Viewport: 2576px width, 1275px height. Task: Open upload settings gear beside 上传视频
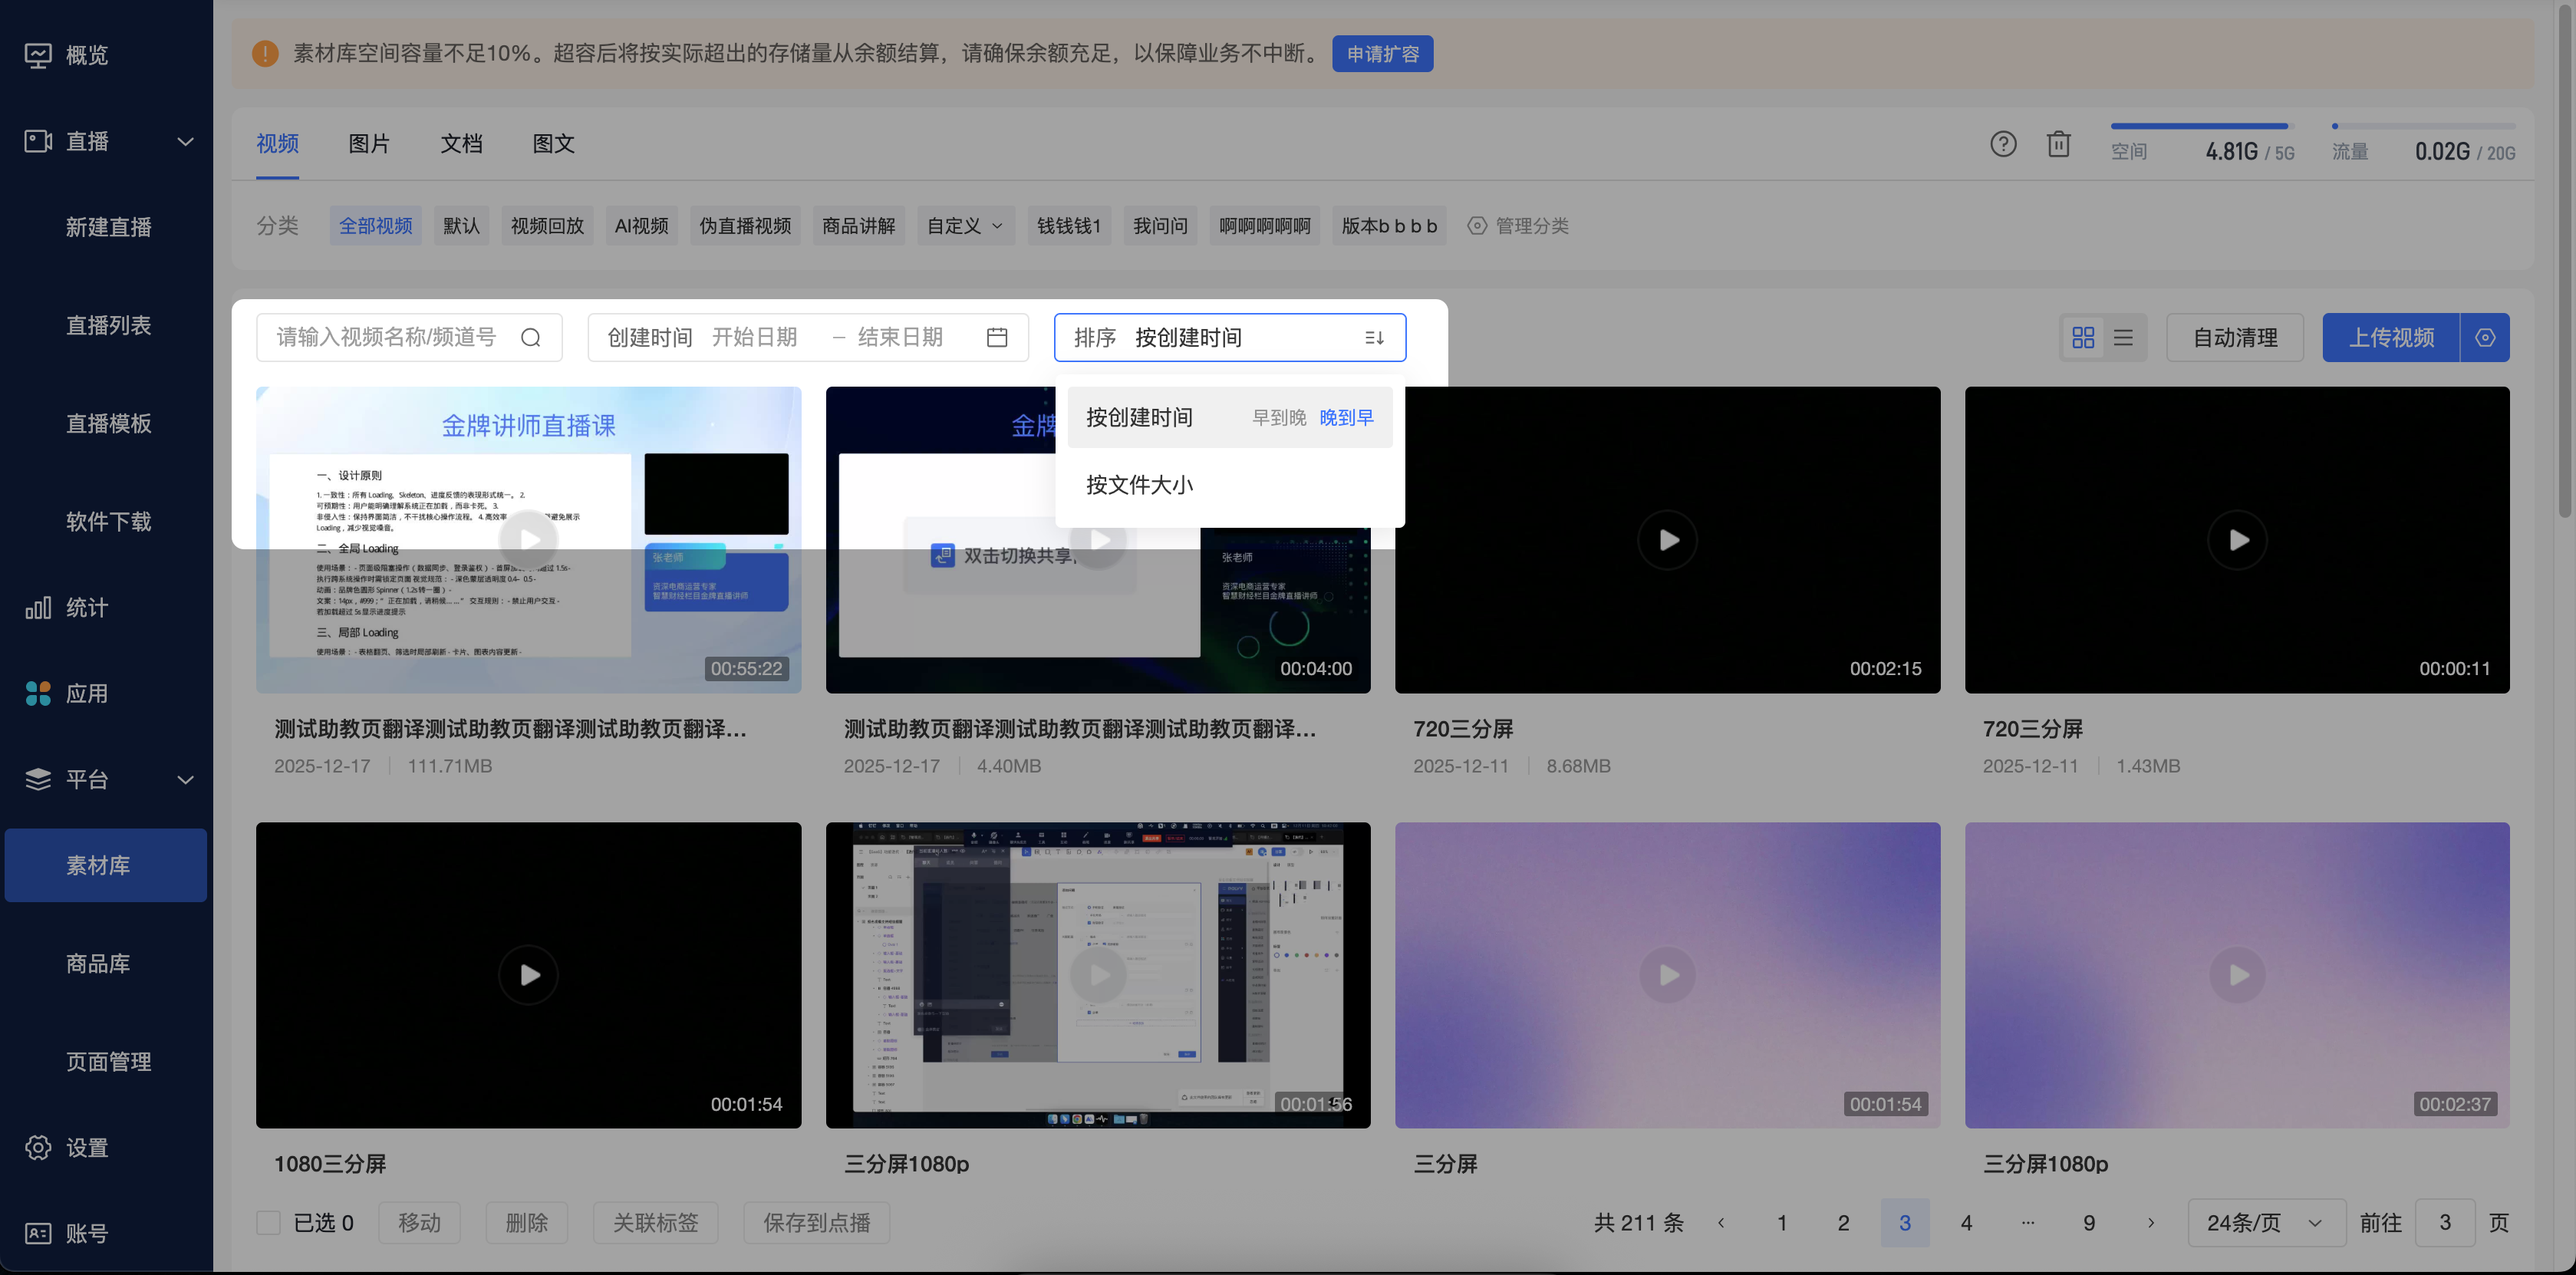click(x=2485, y=338)
